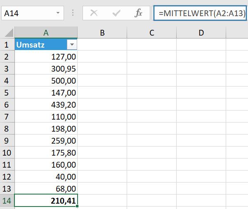Select cell with value 259,00
Image resolution: width=248 pixels, height=209 pixels.
coord(46,140)
